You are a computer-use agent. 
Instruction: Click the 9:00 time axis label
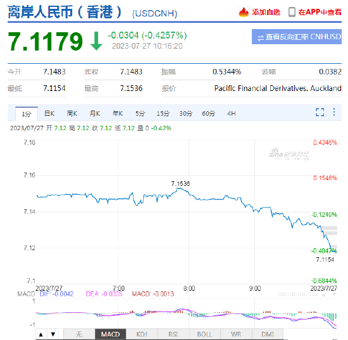point(255,288)
